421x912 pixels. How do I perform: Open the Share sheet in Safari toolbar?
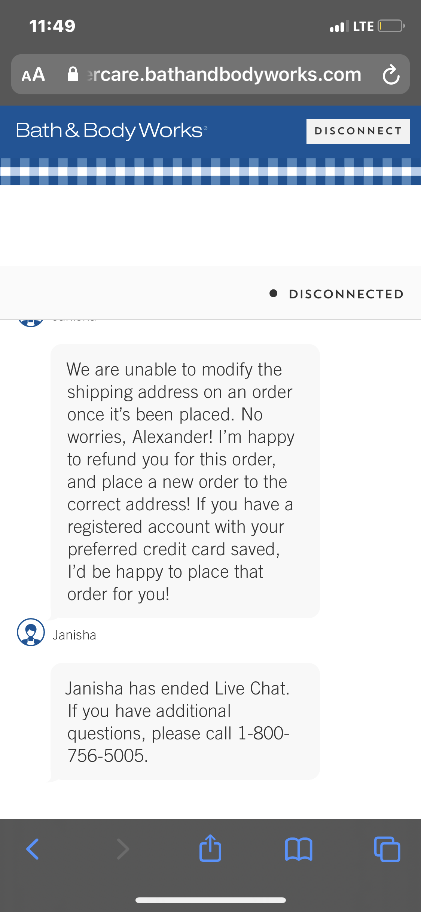pyautogui.click(x=210, y=849)
